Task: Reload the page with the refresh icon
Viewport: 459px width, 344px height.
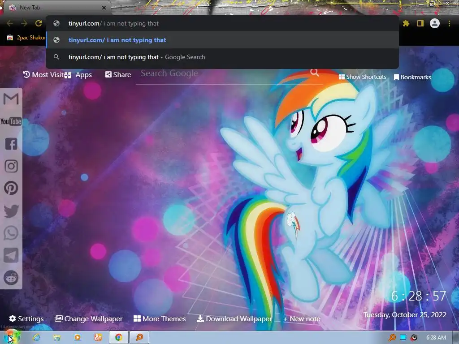Action: coord(39,23)
